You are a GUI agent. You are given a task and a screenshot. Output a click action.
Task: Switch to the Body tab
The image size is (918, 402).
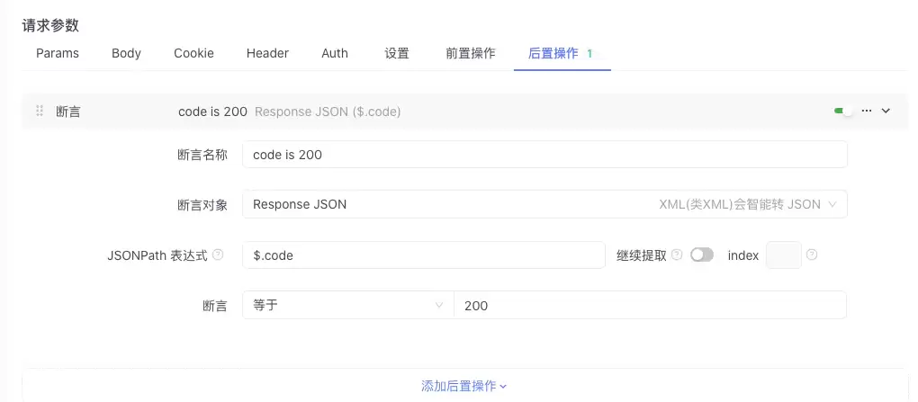127,53
